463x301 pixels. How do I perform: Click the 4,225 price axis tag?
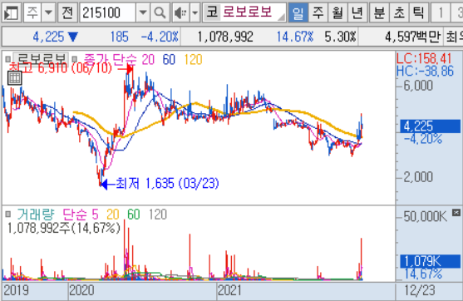coord(430,126)
